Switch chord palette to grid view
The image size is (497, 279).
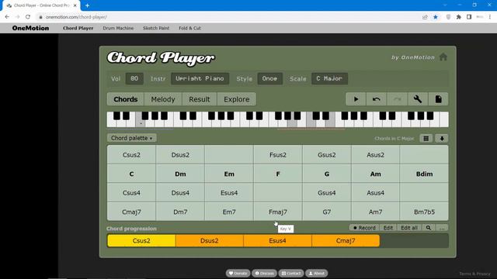pos(426,138)
